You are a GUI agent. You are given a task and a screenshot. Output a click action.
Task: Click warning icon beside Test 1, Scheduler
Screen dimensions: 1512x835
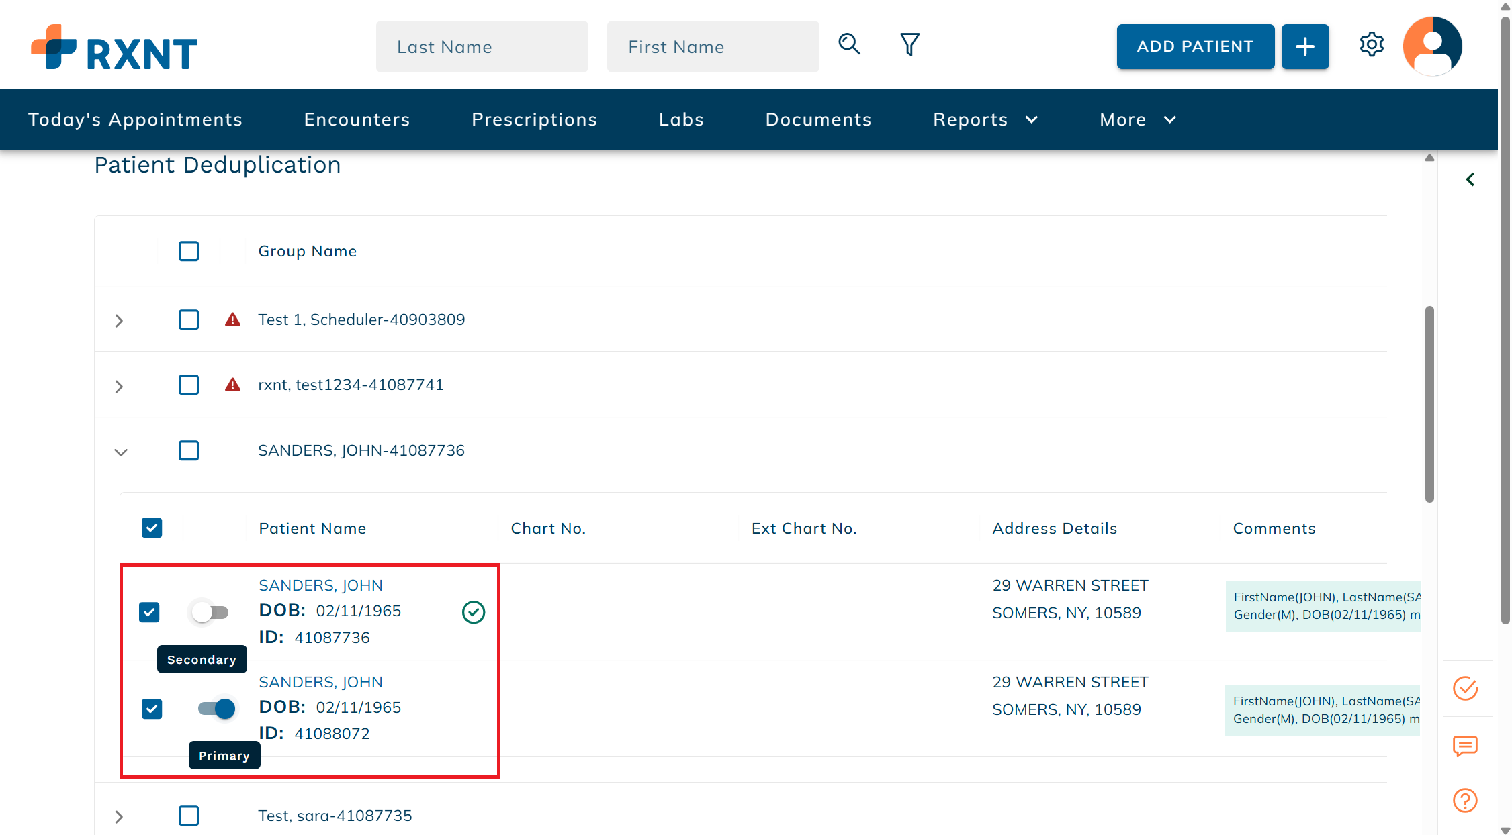click(232, 320)
